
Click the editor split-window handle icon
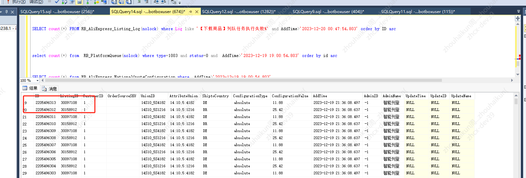[518, 18]
